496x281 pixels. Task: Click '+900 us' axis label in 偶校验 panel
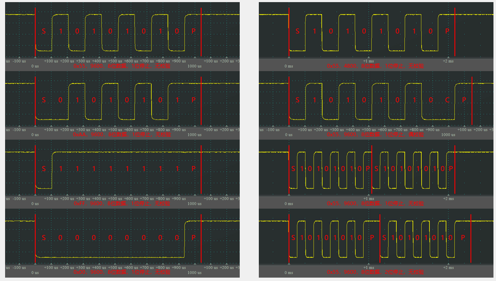432,129
